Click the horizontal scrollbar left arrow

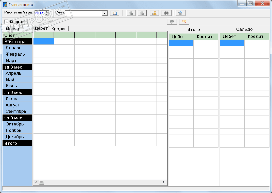point(36,182)
